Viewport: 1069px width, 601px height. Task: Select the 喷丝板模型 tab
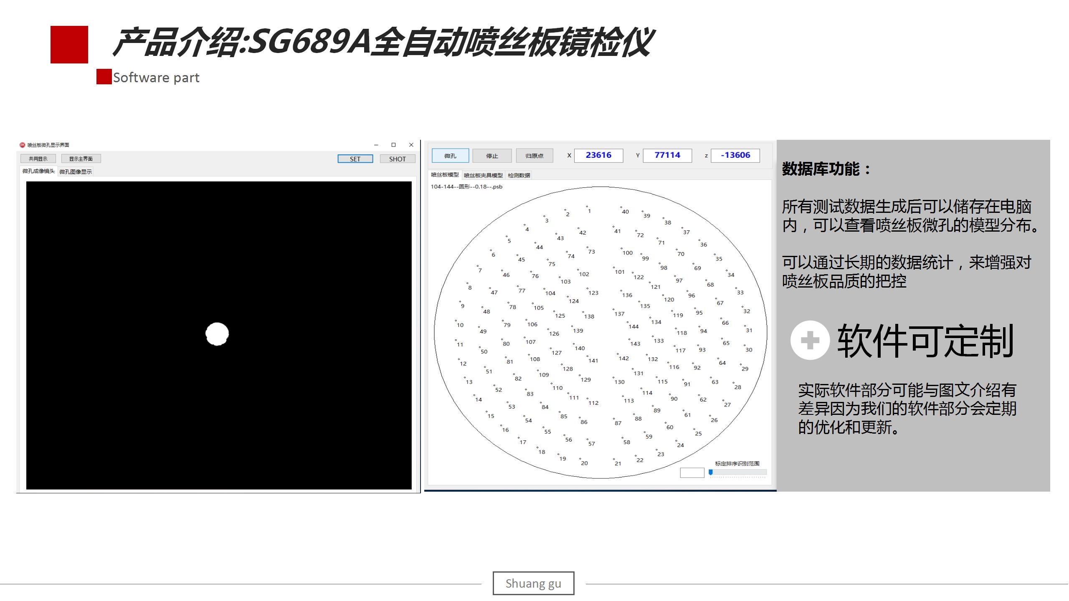[x=445, y=175]
